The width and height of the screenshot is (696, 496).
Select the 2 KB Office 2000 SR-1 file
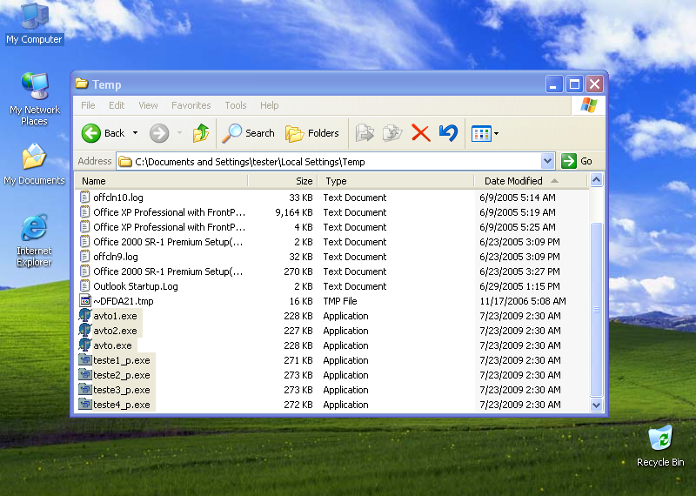pos(168,242)
